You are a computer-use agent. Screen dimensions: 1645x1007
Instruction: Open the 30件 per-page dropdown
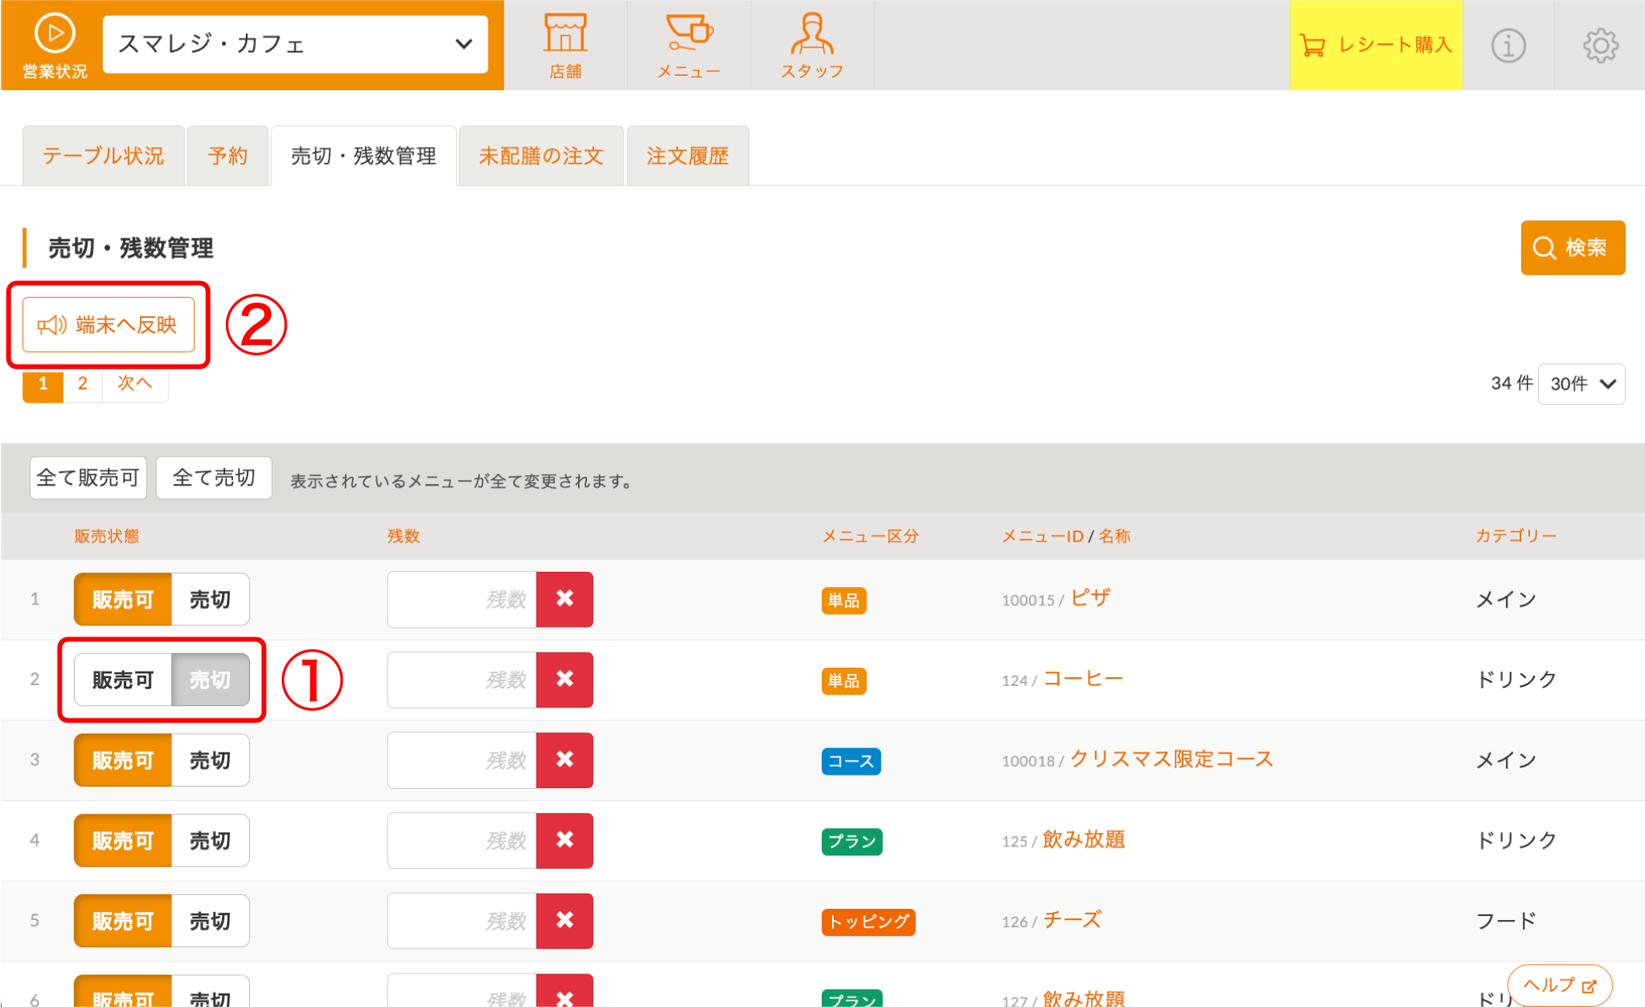(1581, 384)
